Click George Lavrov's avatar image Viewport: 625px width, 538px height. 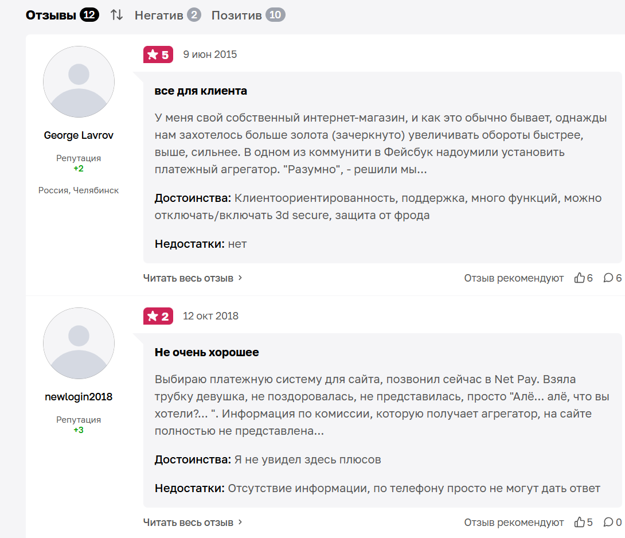tap(79, 82)
